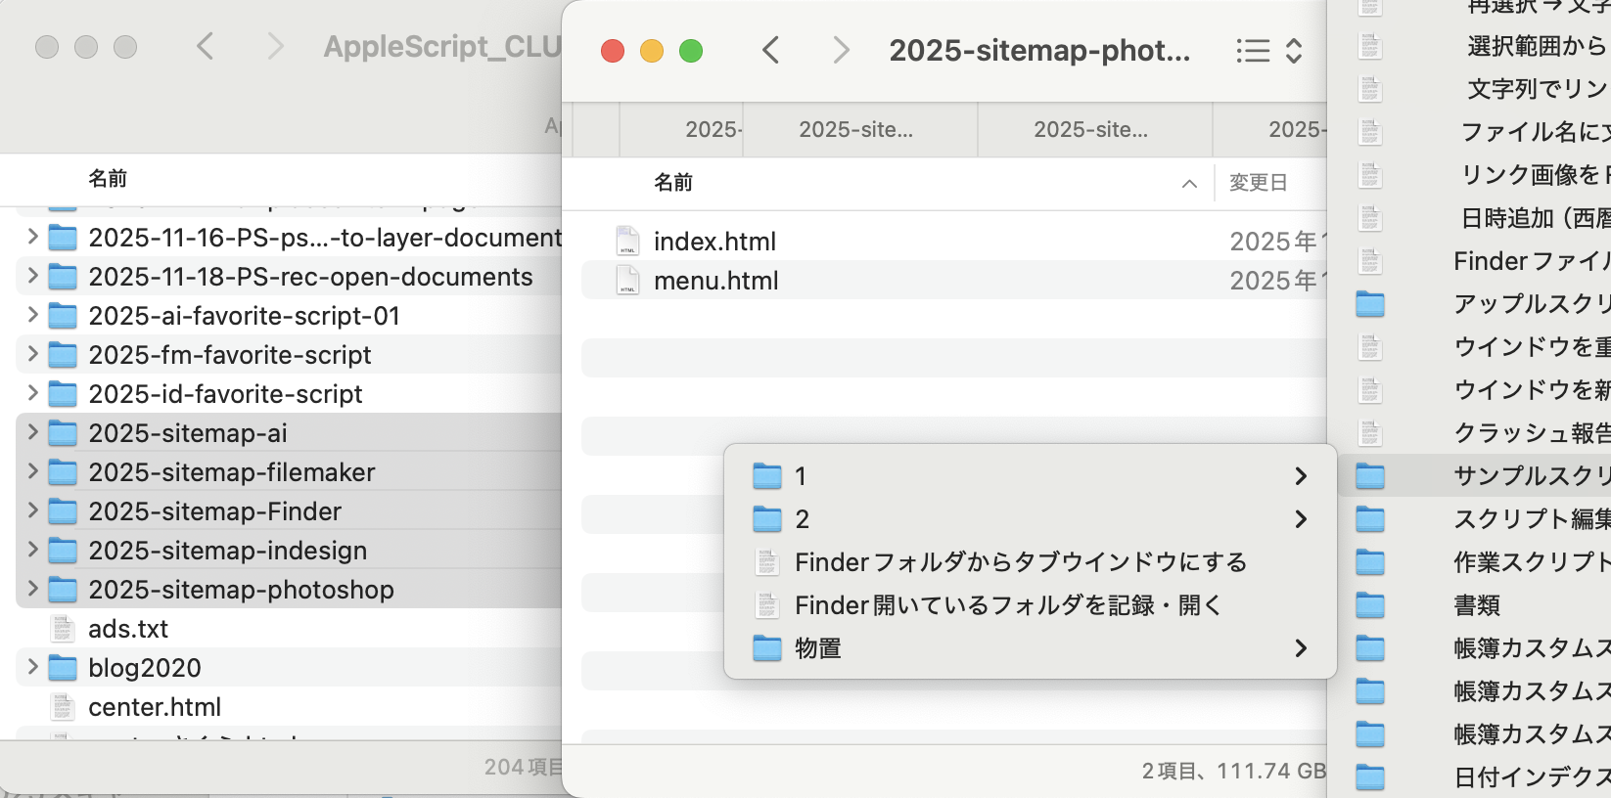This screenshot has width=1611, height=798.
Task: Switch to the second 2025-site... tab
Action: click(x=1091, y=130)
